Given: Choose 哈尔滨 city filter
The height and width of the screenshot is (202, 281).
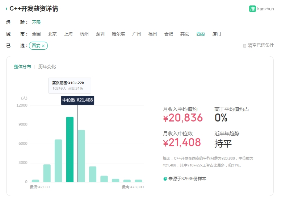Looking at the screenshot, I should tap(118, 34).
